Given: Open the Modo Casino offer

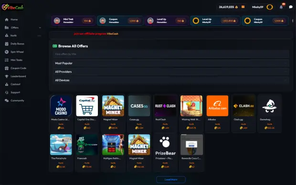Looking at the screenshot, I should (x=61, y=113).
